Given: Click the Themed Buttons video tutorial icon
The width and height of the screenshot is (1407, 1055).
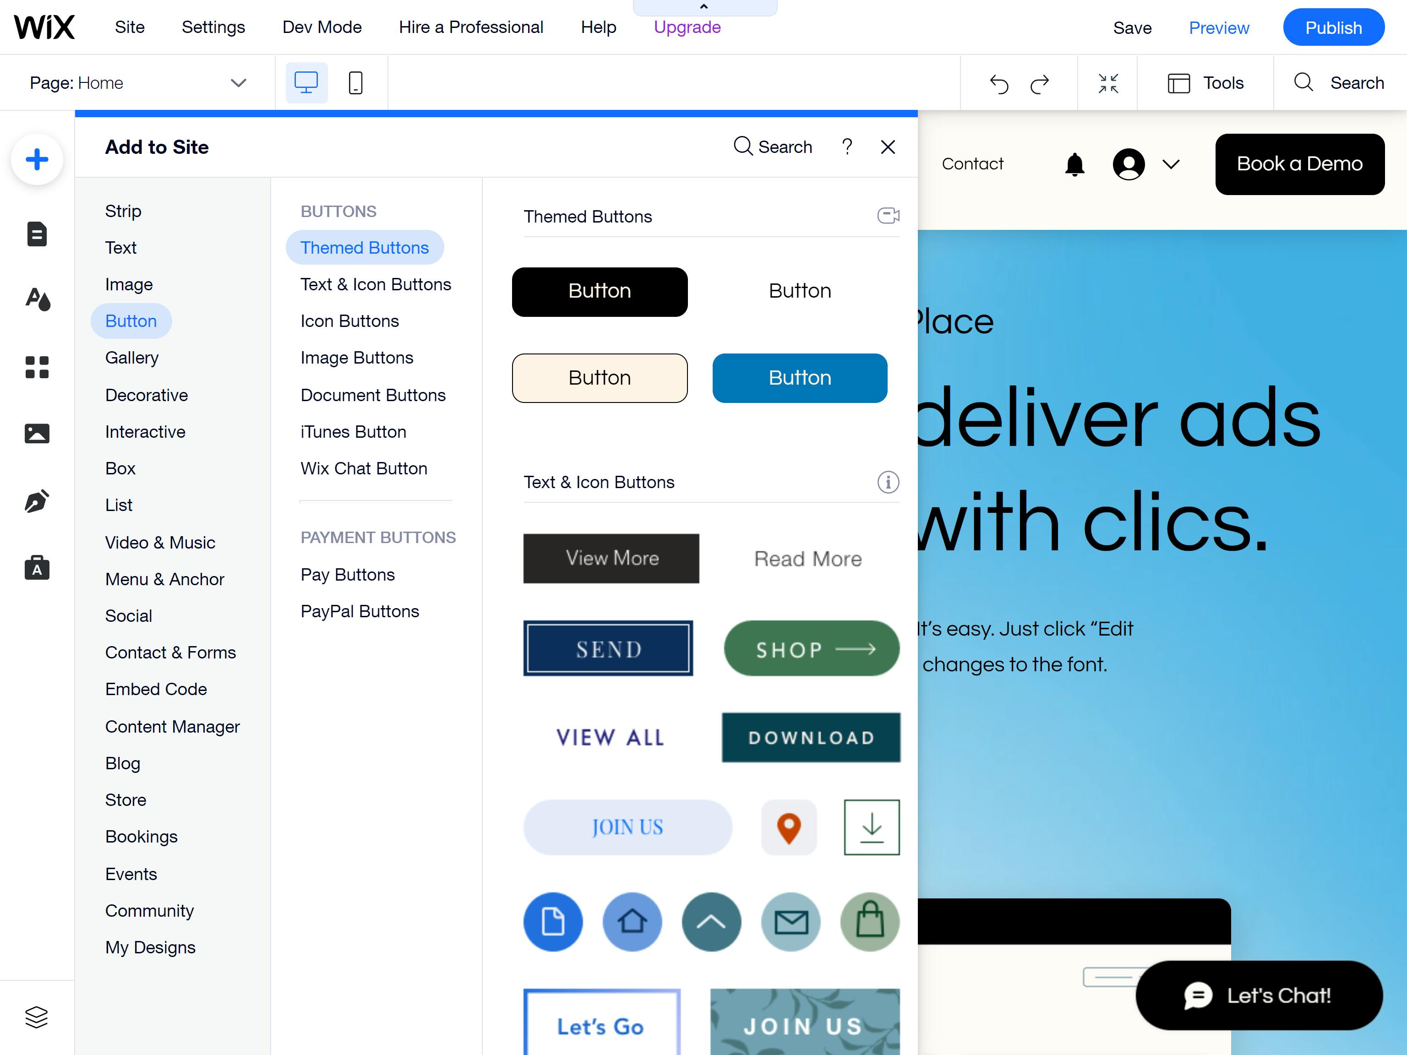Looking at the screenshot, I should [888, 216].
